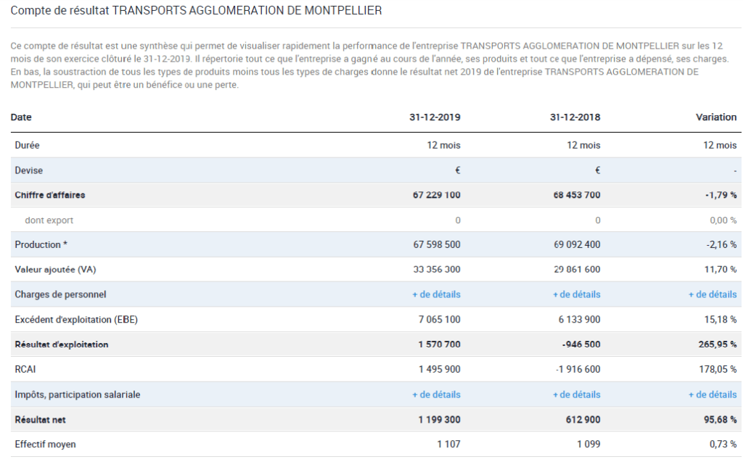
Task: Click the Production * row label
Action: point(46,244)
